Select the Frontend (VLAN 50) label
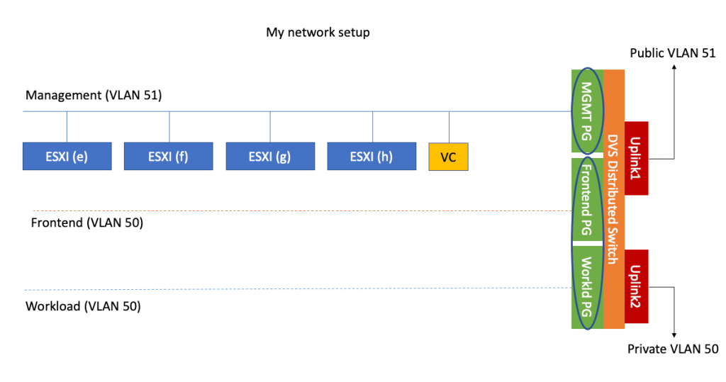726x382 pixels. (87, 223)
